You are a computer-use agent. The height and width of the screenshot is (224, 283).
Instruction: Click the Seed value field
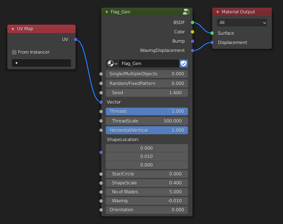click(x=147, y=93)
